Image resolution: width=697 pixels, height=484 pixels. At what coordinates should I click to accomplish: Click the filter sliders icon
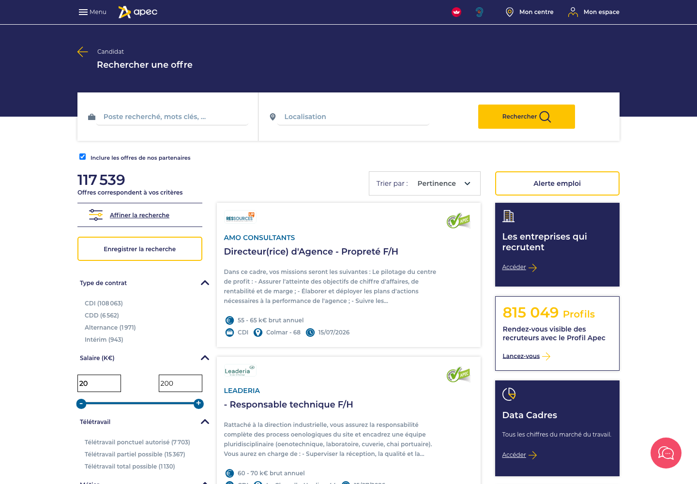[96, 215]
